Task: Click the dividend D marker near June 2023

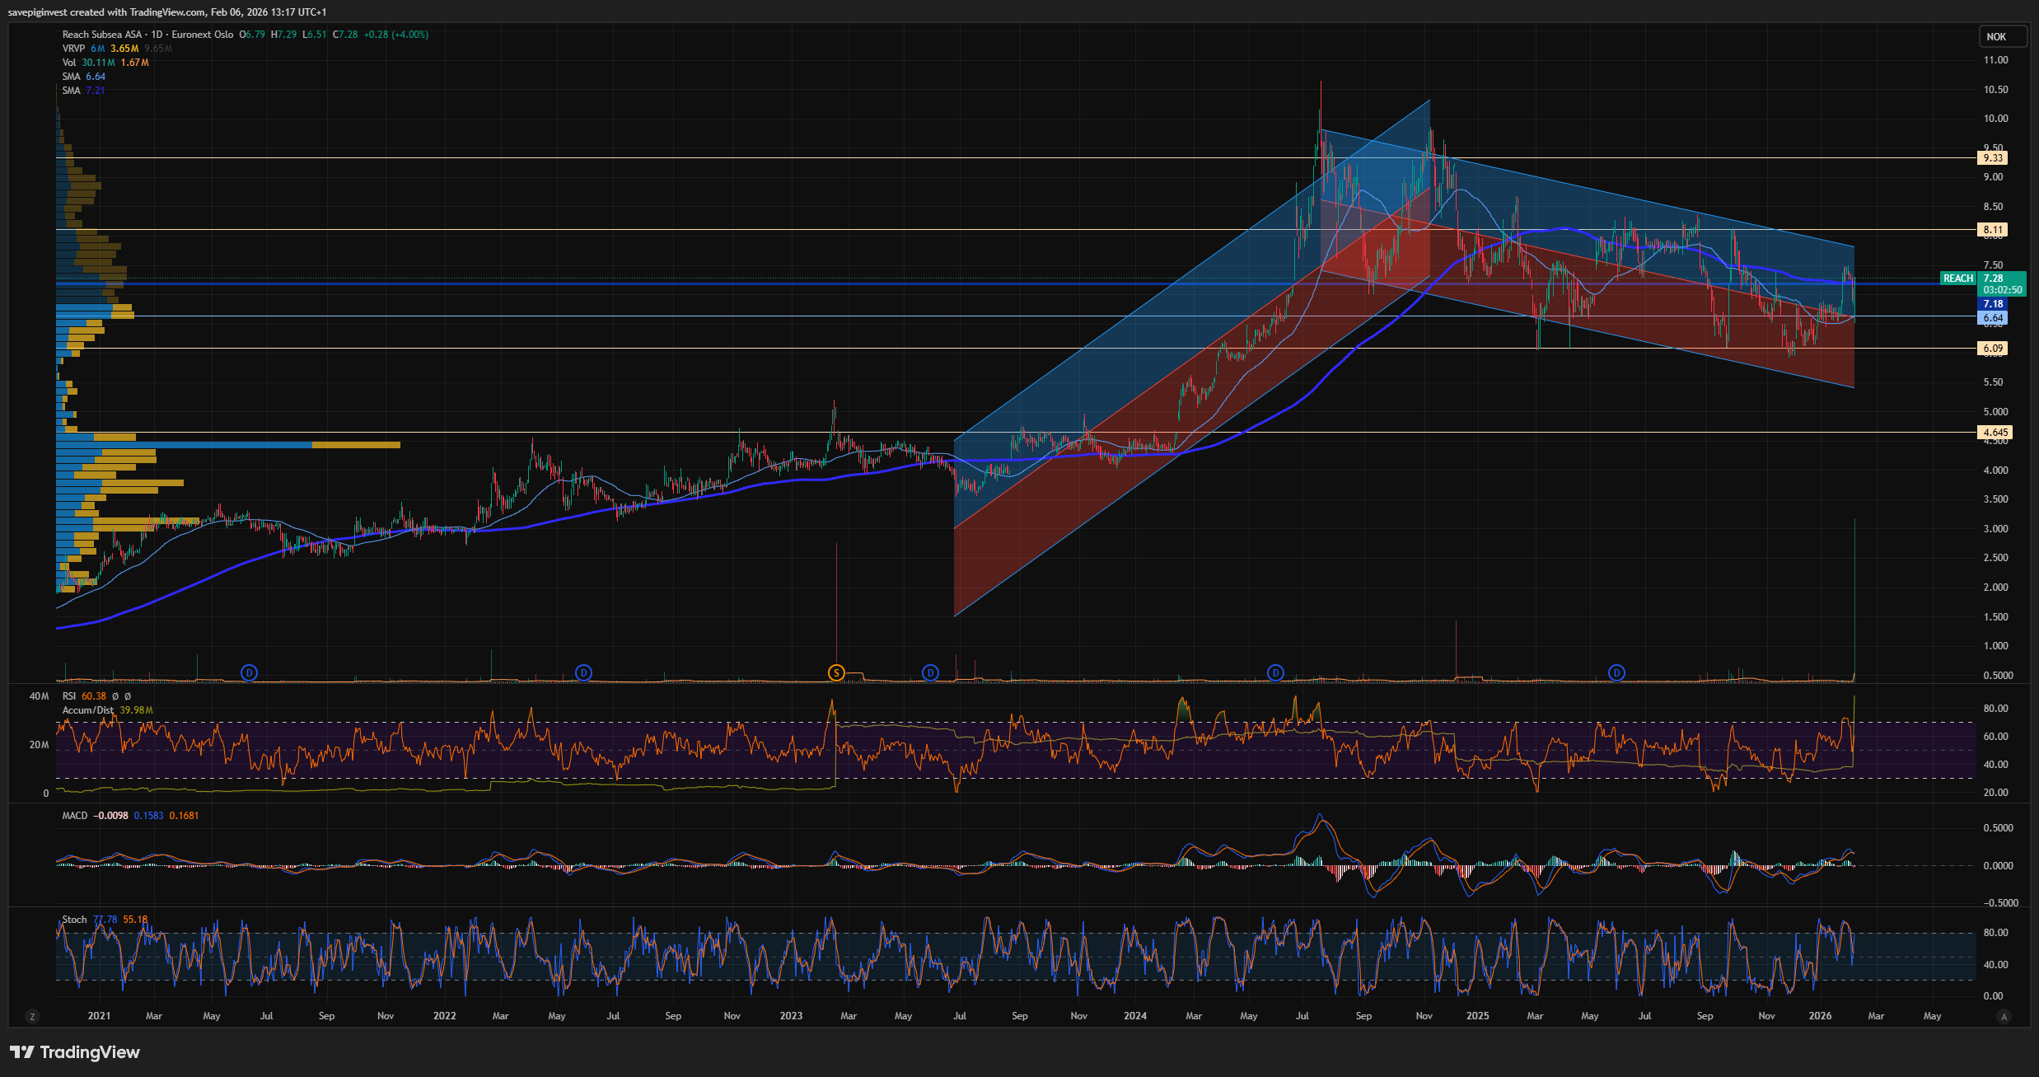Action: [930, 672]
